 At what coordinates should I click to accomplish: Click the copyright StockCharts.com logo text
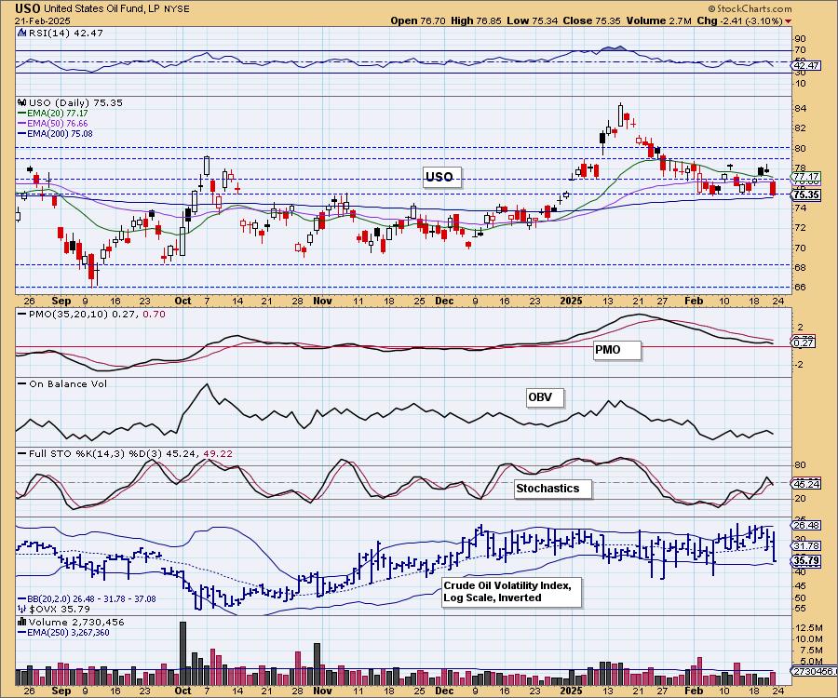click(x=750, y=8)
